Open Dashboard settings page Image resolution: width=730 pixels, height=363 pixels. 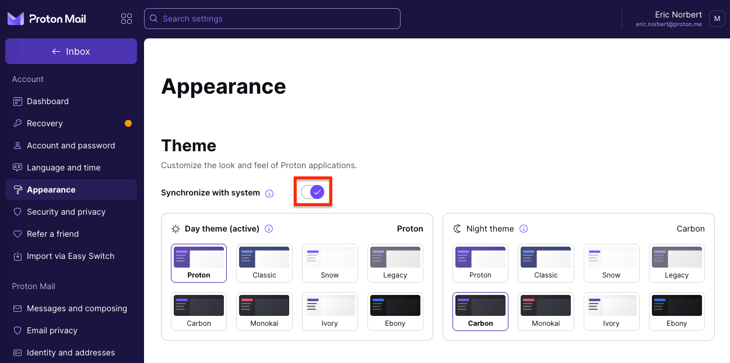pos(71,101)
